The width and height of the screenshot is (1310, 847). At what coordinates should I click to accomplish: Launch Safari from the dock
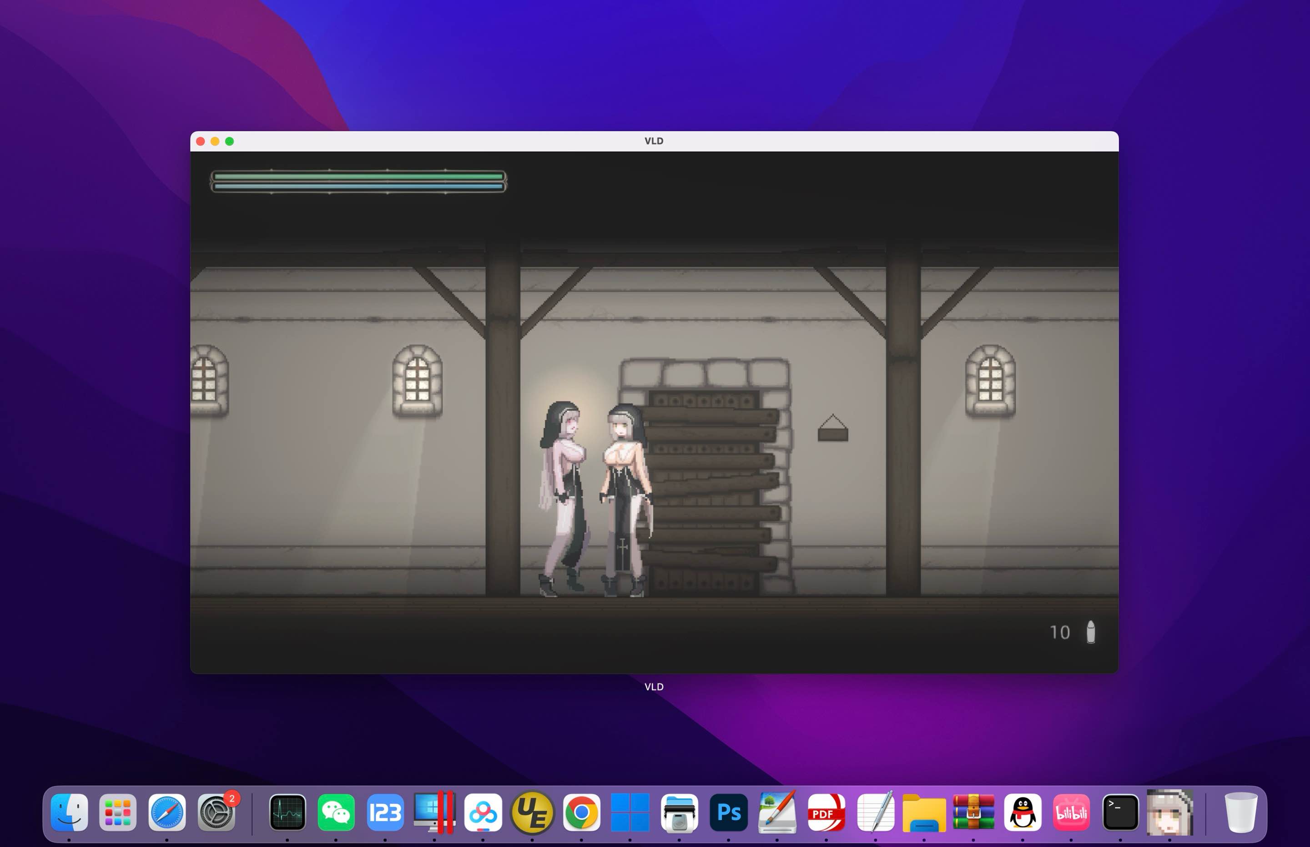click(167, 812)
